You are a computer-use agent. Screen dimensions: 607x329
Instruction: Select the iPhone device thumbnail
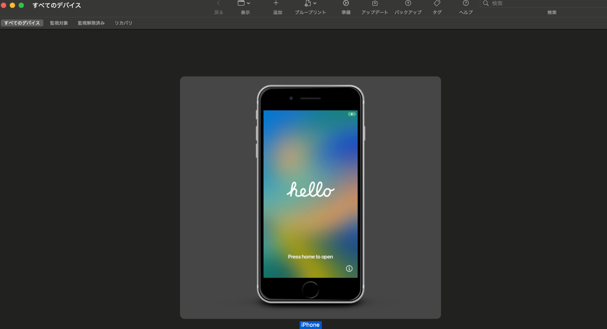coord(310,198)
